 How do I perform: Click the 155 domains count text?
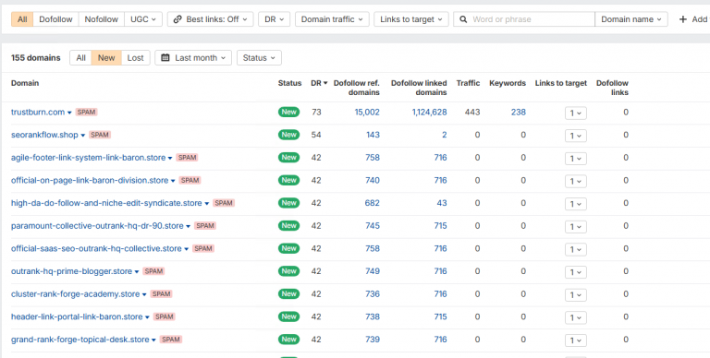[x=36, y=58]
